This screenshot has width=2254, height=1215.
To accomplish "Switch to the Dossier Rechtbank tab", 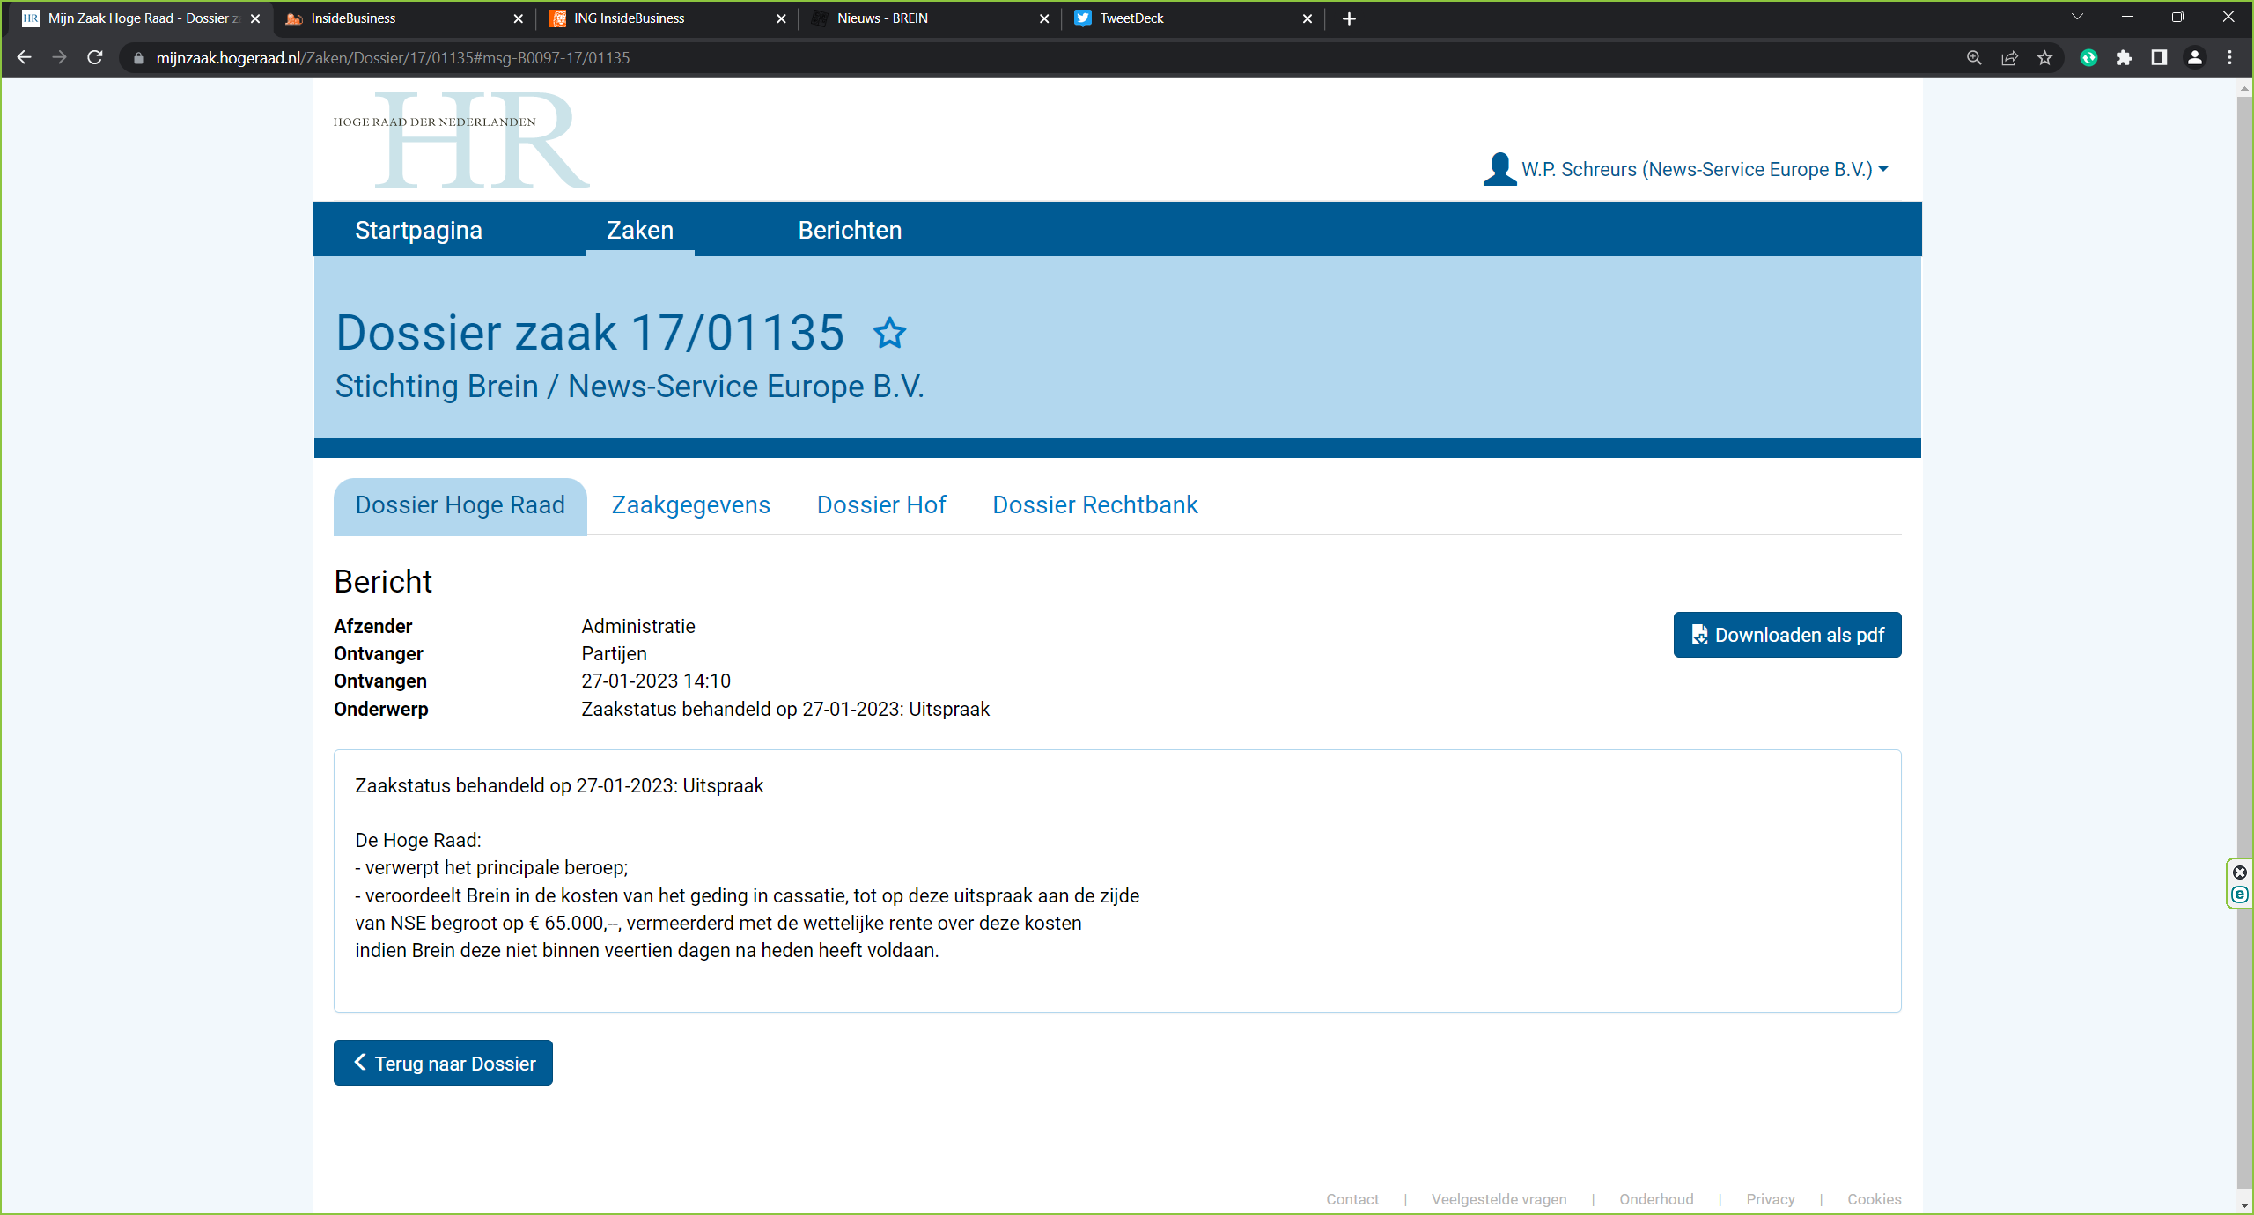I will click(x=1094, y=505).
